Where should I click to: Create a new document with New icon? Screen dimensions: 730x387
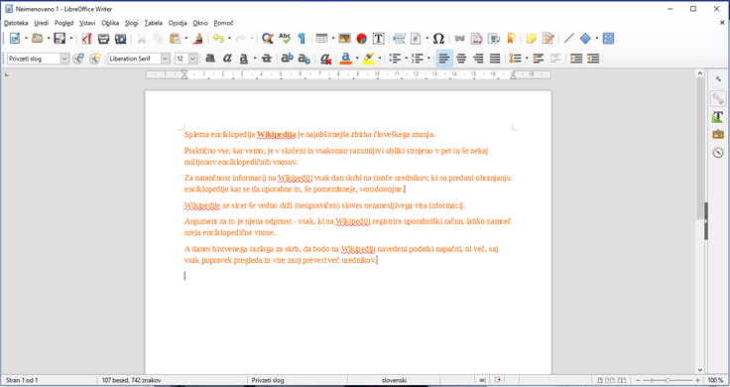15,38
